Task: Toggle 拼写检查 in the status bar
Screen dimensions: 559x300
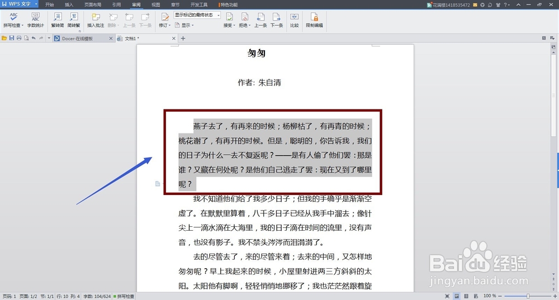Action: click(124, 296)
